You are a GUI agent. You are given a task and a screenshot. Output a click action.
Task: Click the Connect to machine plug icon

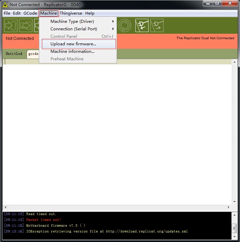point(142,25)
